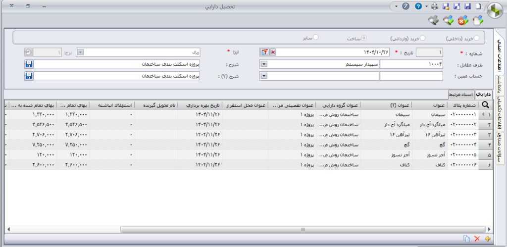Open the دارایی tab
507x247 pixels.
482,94
